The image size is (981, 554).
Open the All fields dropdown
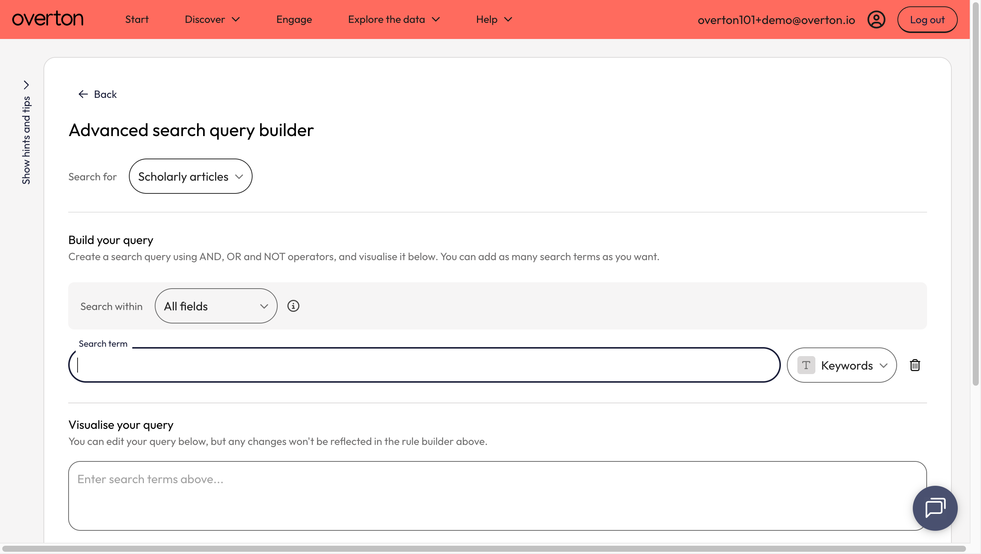click(x=216, y=306)
